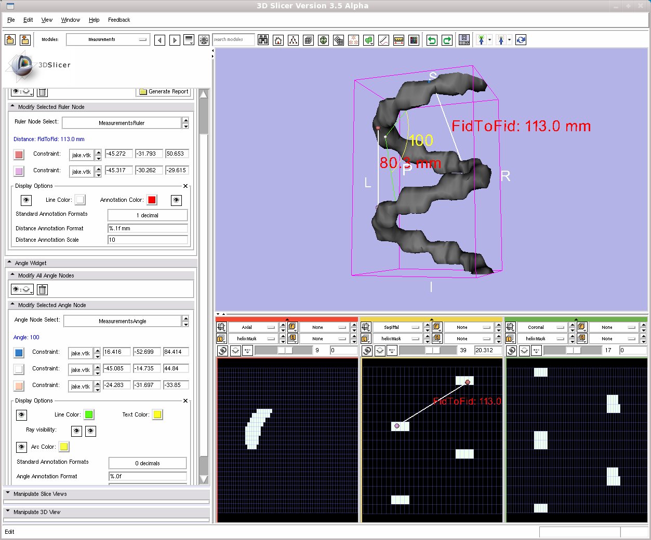This screenshot has width=651, height=540.
Task: Click the Home module icon
Action: pos(278,40)
